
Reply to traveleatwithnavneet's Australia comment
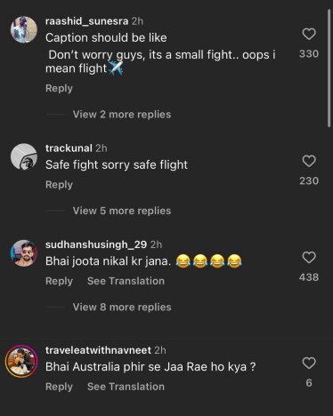tap(59, 387)
